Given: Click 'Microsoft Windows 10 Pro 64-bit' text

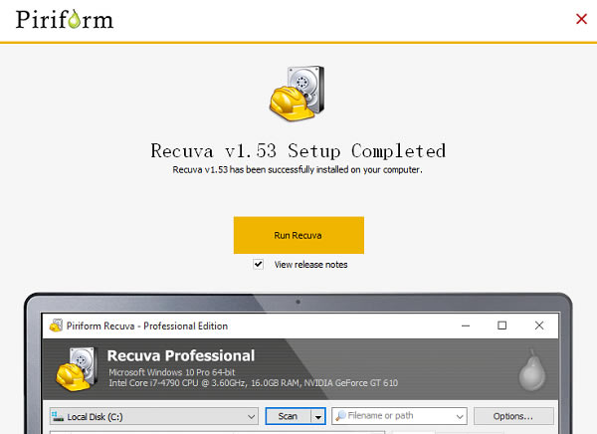Looking at the screenshot, I should pos(172,372).
